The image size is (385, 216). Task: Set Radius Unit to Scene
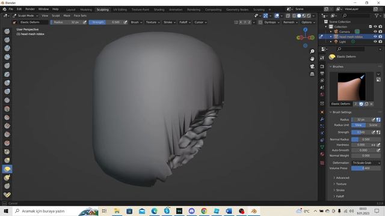point(373,125)
